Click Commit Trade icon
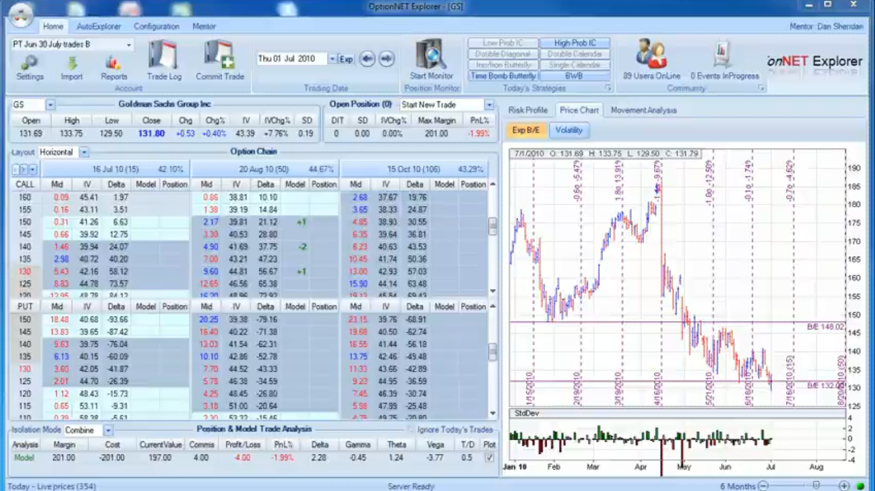This screenshot has width=875, height=491. 219,60
